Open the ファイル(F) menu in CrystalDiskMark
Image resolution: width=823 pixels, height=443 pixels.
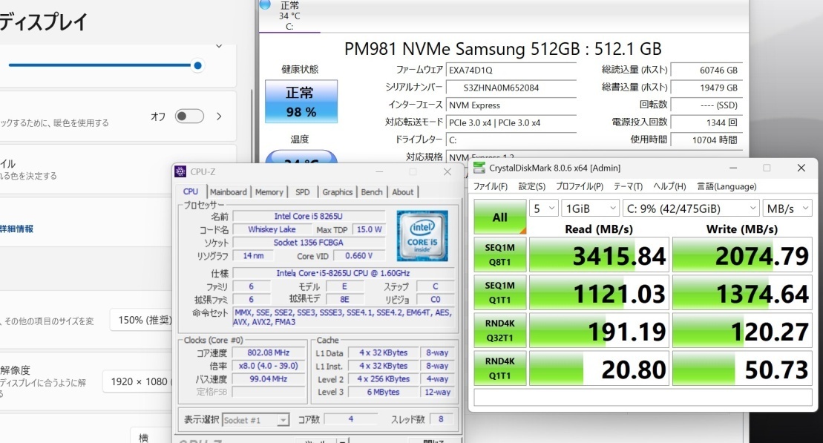click(491, 186)
